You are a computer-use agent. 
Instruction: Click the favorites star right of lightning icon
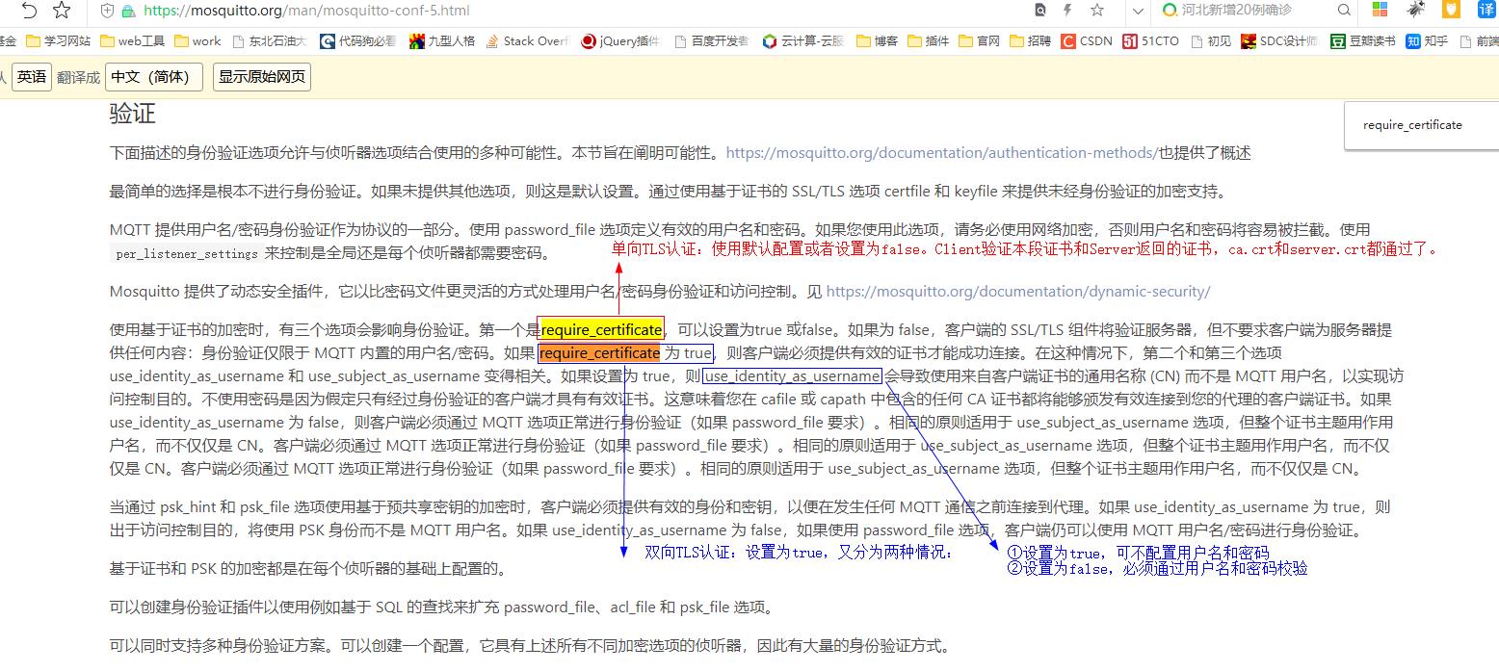pos(1097,11)
